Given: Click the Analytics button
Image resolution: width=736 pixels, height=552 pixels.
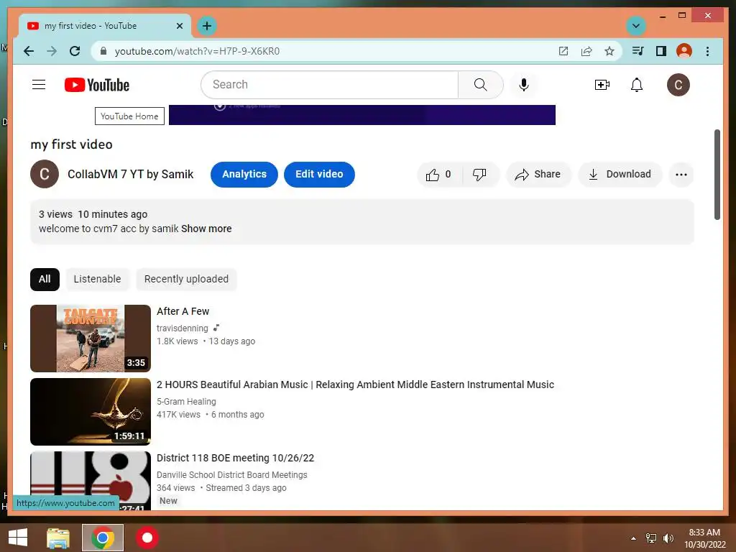Looking at the screenshot, I should (244, 174).
